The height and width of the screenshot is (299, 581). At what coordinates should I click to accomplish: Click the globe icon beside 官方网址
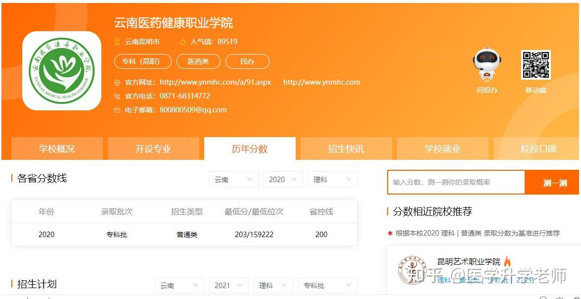pyautogui.click(x=117, y=82)
